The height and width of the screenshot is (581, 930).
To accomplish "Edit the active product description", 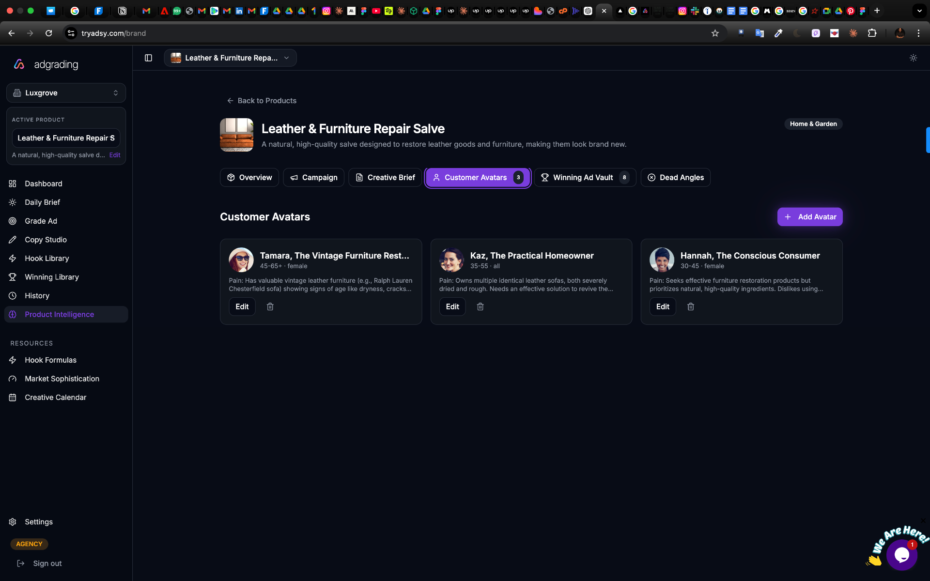I will 115,155.
